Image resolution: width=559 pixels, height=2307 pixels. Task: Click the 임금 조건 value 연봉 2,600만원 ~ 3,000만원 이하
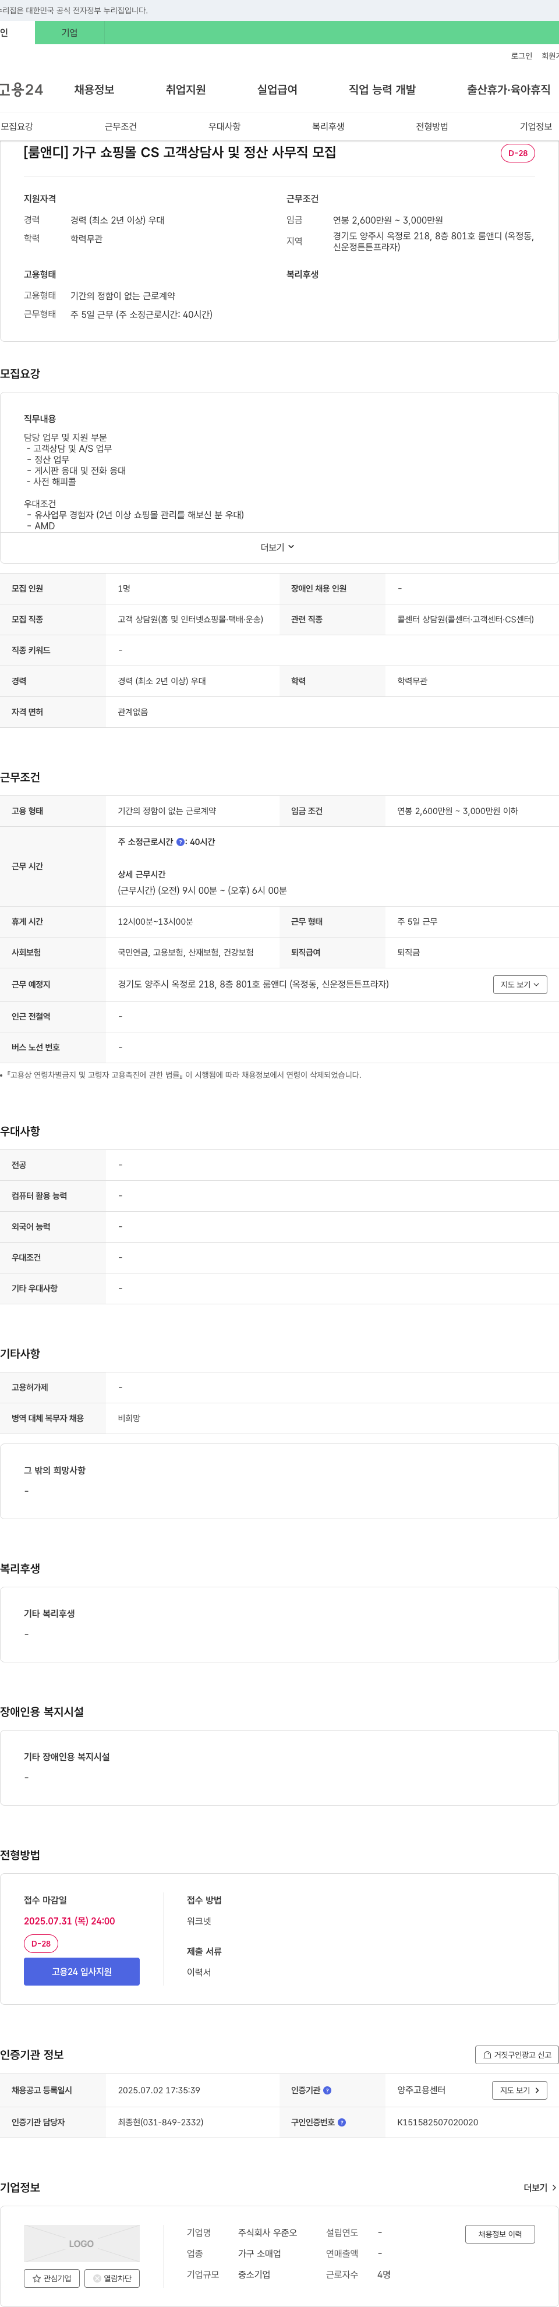click(457, 811)
